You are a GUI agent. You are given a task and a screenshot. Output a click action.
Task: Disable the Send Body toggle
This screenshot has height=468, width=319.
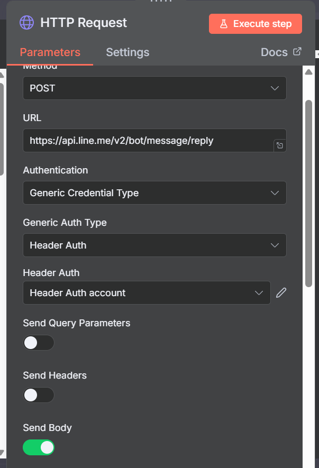(x=39, y=447)
